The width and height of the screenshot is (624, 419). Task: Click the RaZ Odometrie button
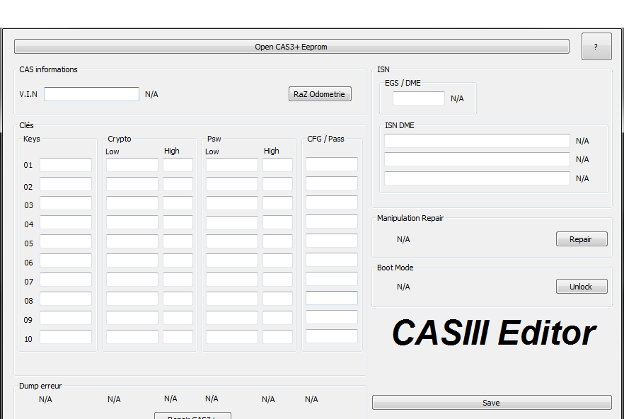tap(320, 94)
